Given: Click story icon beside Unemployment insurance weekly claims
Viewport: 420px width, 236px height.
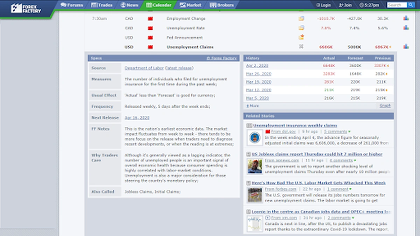Looking at the screenshot, I should coord(249,125).
